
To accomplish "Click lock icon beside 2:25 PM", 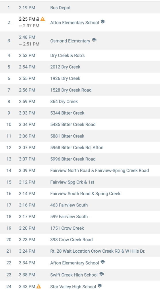I will tap(38, 19).
